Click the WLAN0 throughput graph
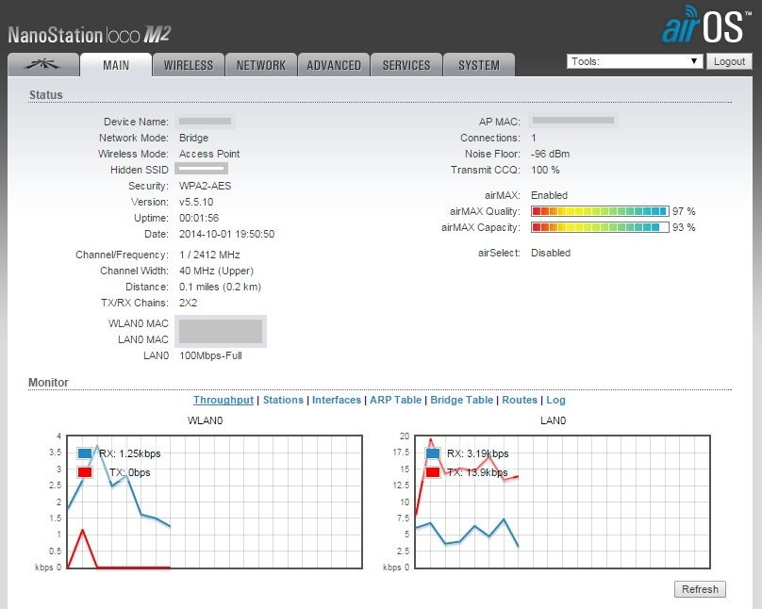Screen dimensions: 762x609 tap(214, 502)
